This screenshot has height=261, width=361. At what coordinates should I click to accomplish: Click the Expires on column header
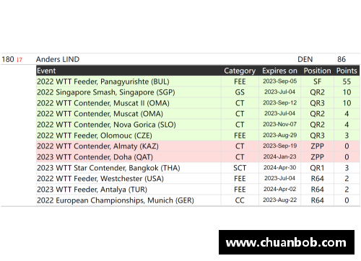coord(279,71)
